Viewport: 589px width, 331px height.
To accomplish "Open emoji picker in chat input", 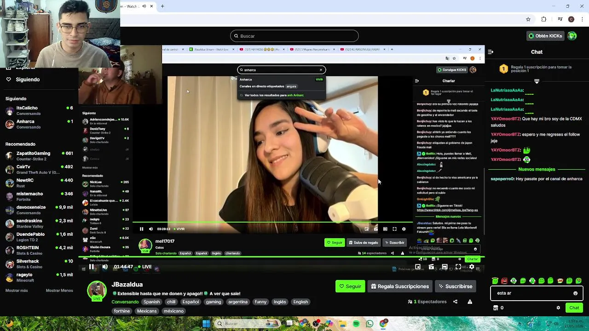I will tap(575, 293).
